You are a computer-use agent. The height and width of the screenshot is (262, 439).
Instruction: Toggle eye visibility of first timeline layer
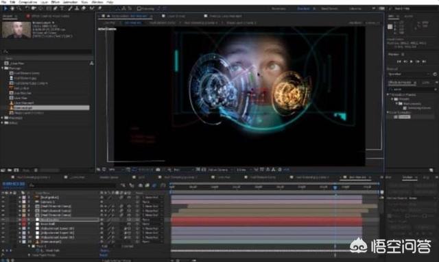[3, 198]
